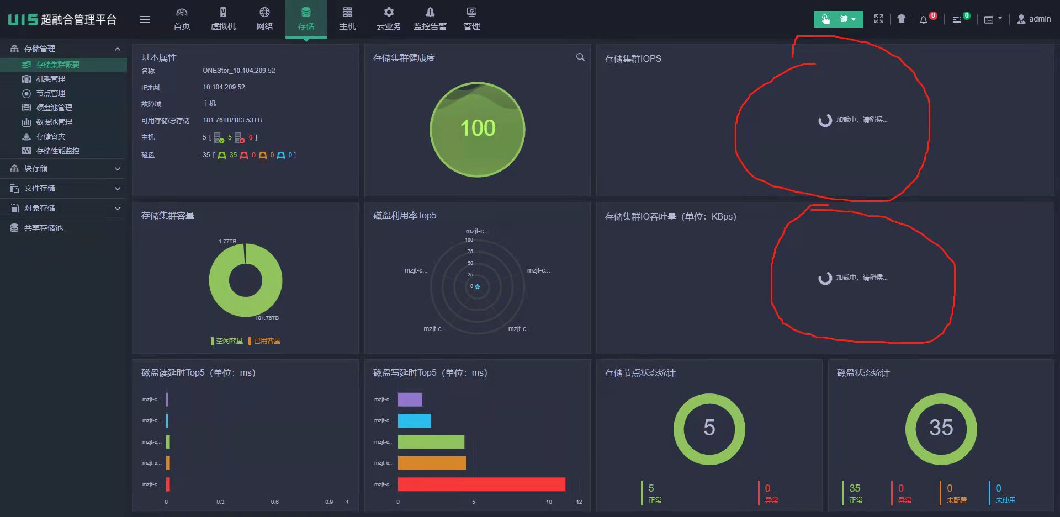The height and width of the screenshot is (517, 1060).
Task: Open the green 一键 dropdown button
Action: (x=838, y=19)
